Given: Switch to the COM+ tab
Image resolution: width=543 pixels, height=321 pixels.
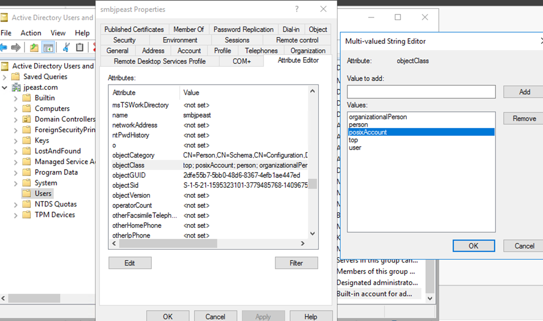Looking at the screenshot, I should pos(242,61).
